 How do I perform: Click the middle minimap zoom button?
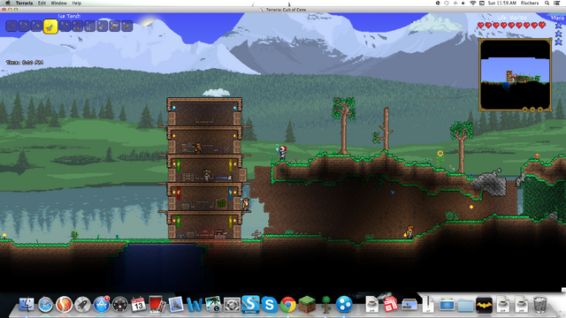[x=532, y=110]
